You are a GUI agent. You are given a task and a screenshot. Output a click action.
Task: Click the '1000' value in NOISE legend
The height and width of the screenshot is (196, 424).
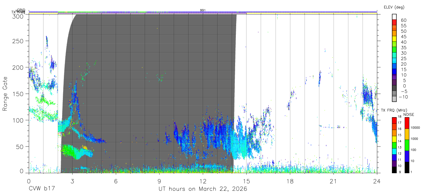414,139
